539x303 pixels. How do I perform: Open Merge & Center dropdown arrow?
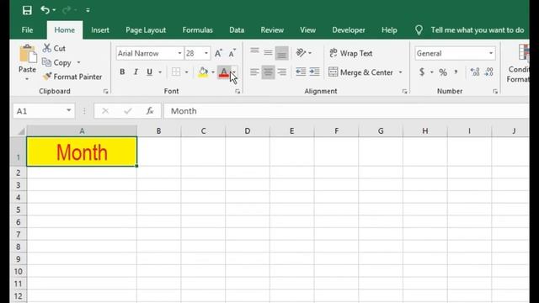click(x=401, y=72)
